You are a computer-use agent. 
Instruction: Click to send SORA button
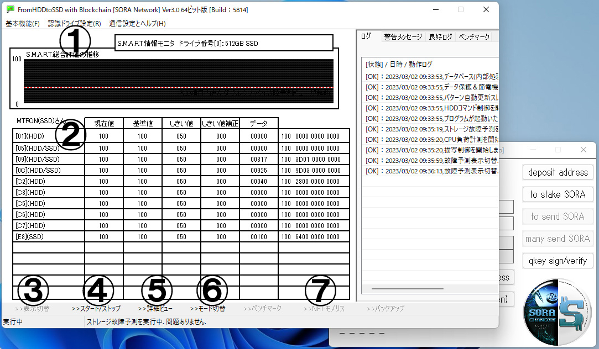558,216
